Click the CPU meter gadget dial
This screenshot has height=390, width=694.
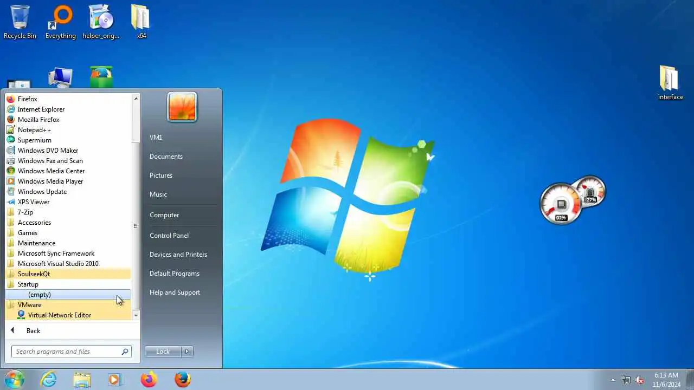(x=561, y=204)
